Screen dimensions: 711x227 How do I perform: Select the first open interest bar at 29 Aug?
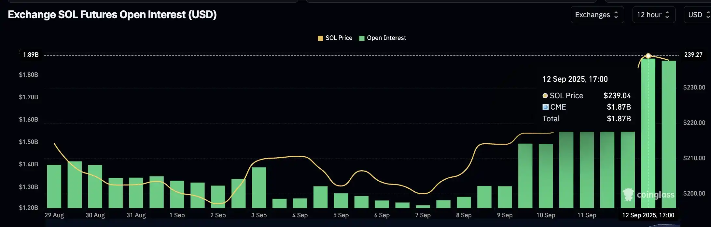54,186
